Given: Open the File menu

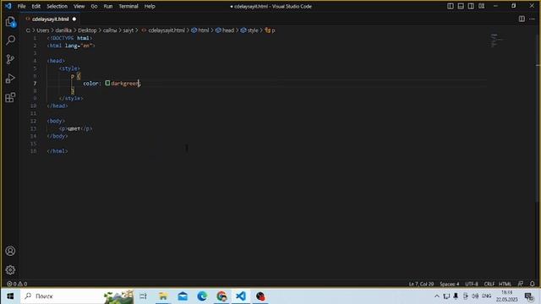Looking at the screenshot, I should (21, 6).
